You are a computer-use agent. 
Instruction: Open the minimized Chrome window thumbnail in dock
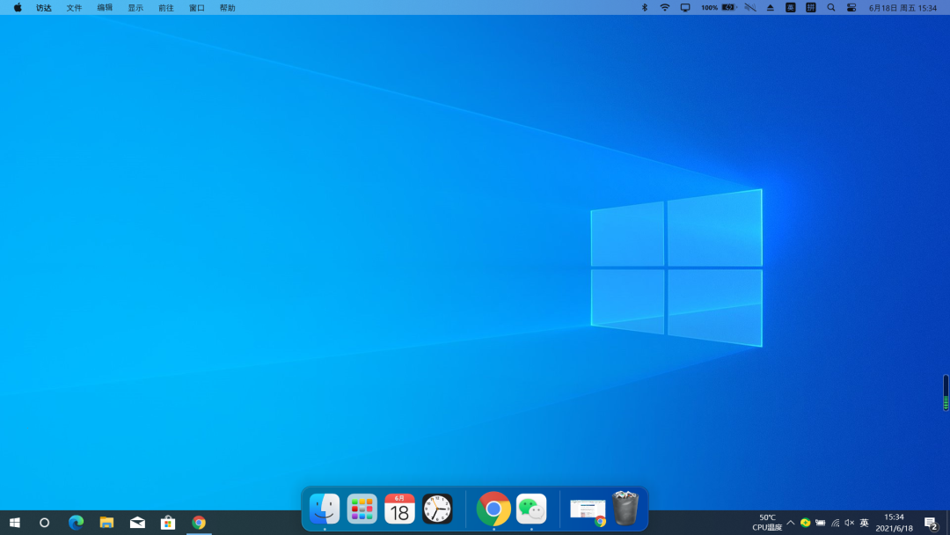pyautogui.click(x=588, y=510)
